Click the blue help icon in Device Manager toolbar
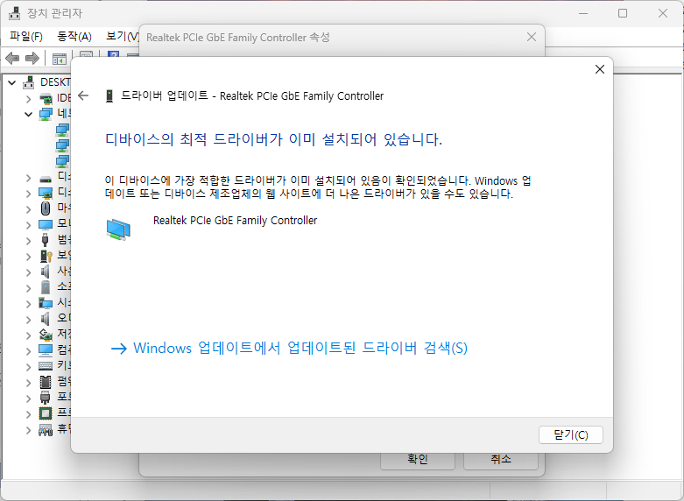The image size is (684, 501). [x=114, y=56]
